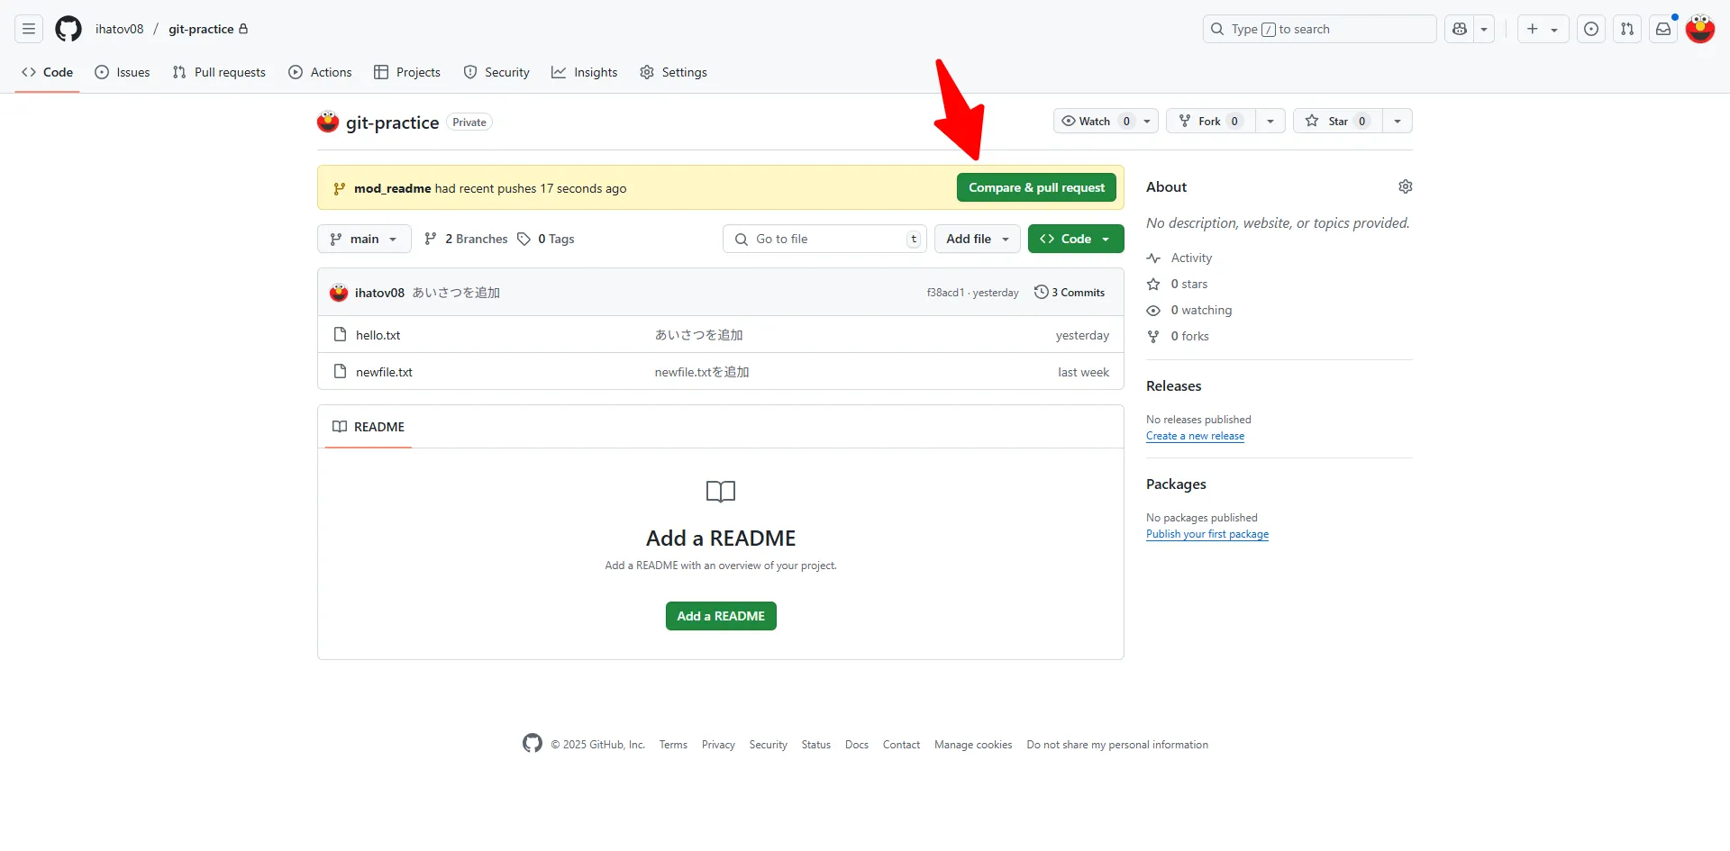Open the notifications inbox
Image resolution: width=1730 pixels, height=851 pixels.
coord(1663,29)
